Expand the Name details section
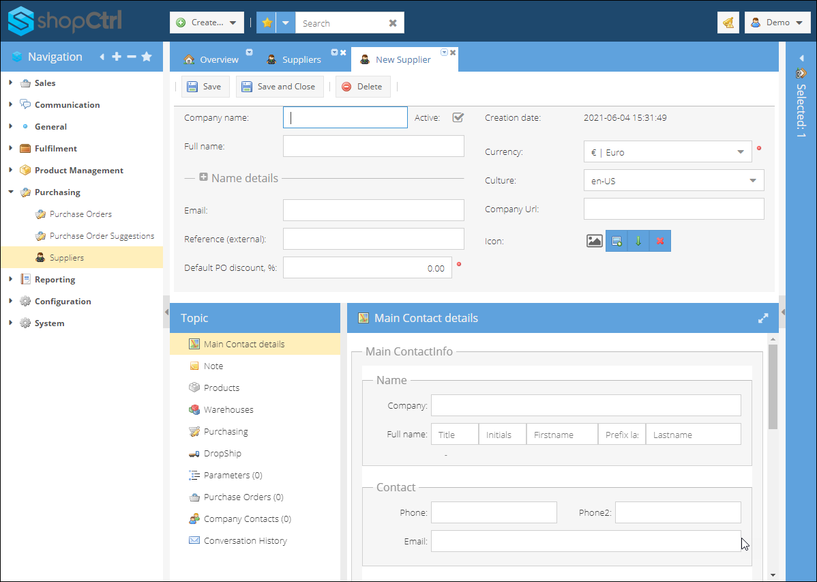 pyautogui.click(x=204, y=177)
